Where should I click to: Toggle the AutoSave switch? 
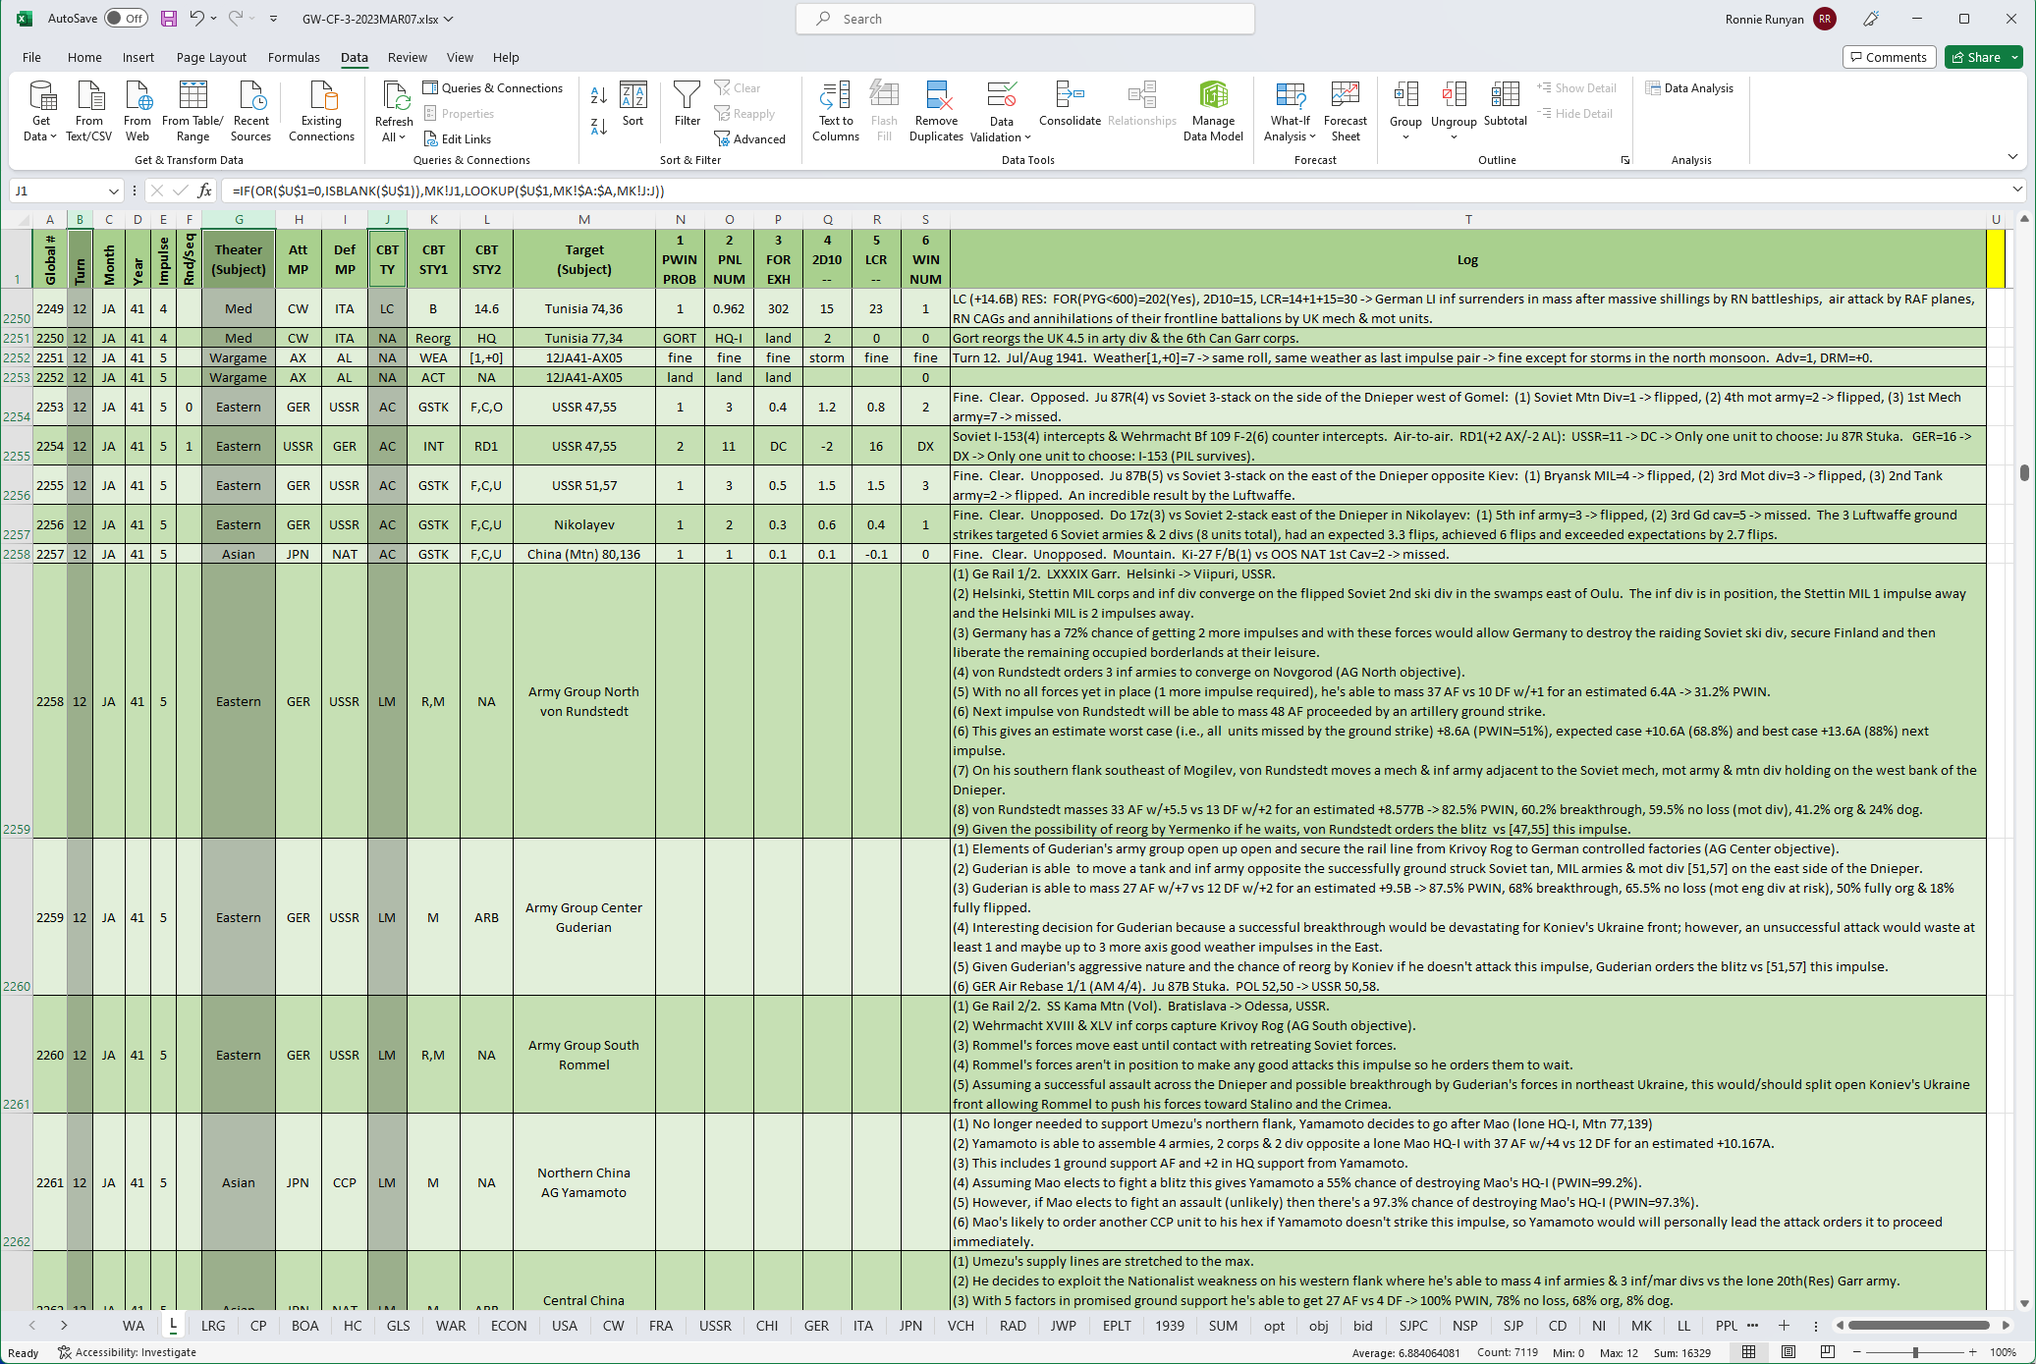coord(126,19)
